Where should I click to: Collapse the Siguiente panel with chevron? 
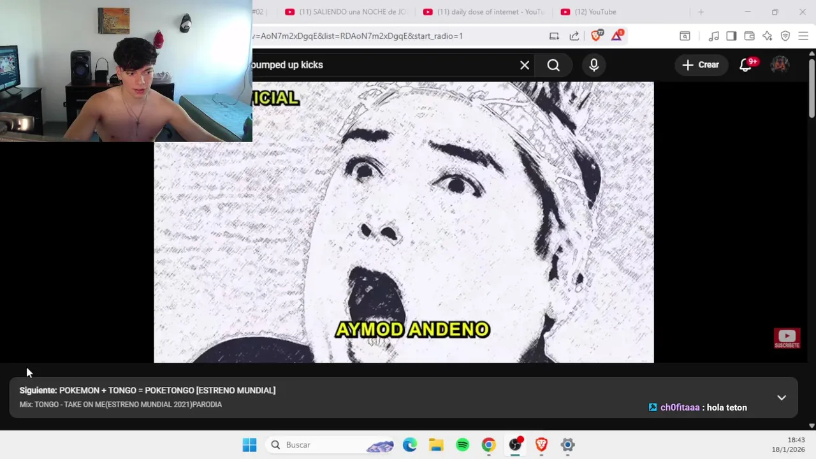point(782,398)
